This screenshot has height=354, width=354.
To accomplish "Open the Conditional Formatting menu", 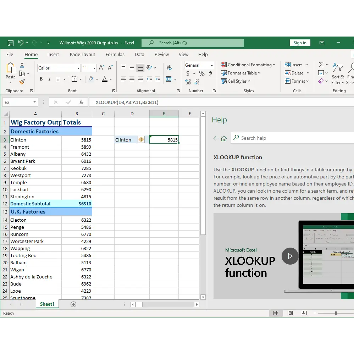I will point(248,65).
